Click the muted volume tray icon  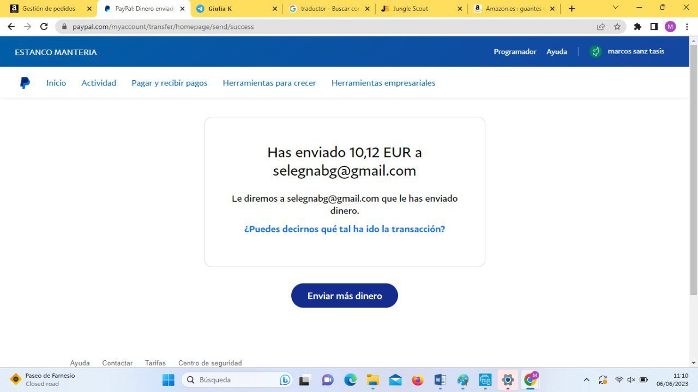[631, 380]
